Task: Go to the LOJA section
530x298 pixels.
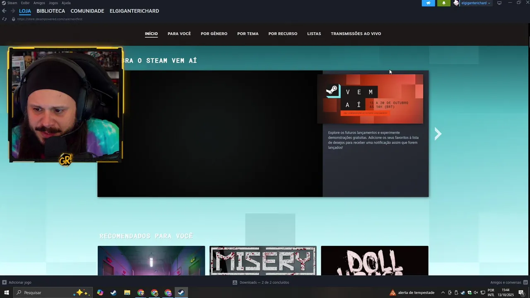Action: point(25,11)
